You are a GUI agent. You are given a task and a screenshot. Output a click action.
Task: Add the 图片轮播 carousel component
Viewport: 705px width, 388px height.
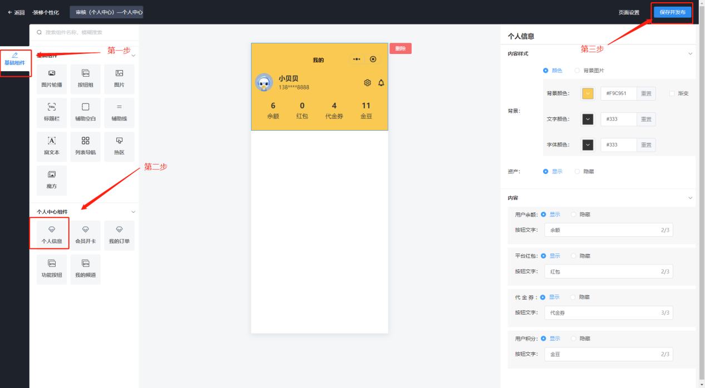52,78
